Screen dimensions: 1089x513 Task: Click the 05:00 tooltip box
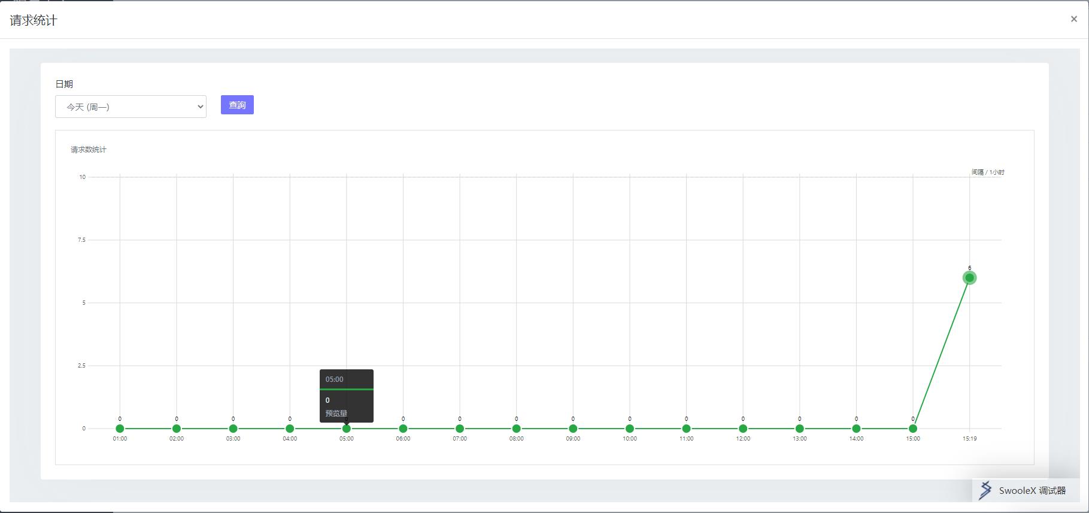[x=347, y=396]
